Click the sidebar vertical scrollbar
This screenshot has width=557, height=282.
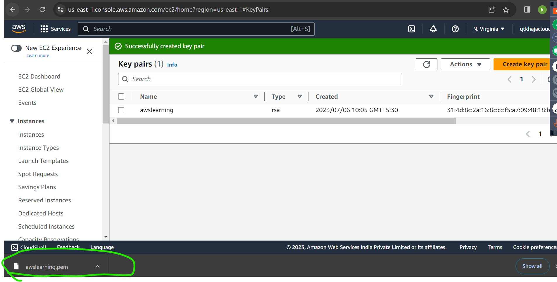point(106,85)
